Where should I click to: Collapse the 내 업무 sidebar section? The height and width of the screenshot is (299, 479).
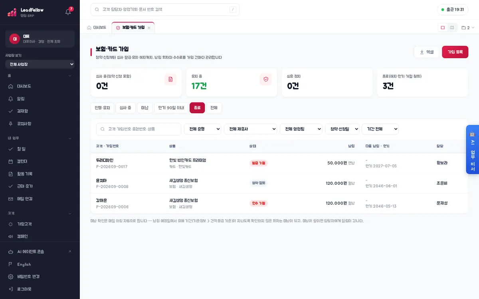40,138
